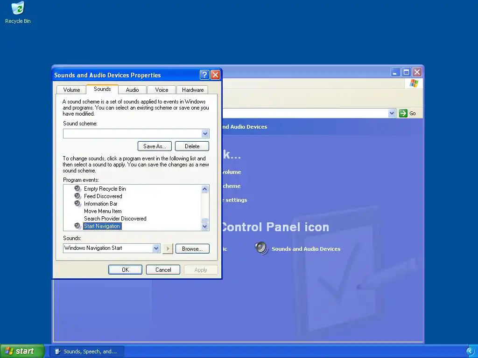
Task: Click the Cancel button
Action: click(x=163, y=270)
